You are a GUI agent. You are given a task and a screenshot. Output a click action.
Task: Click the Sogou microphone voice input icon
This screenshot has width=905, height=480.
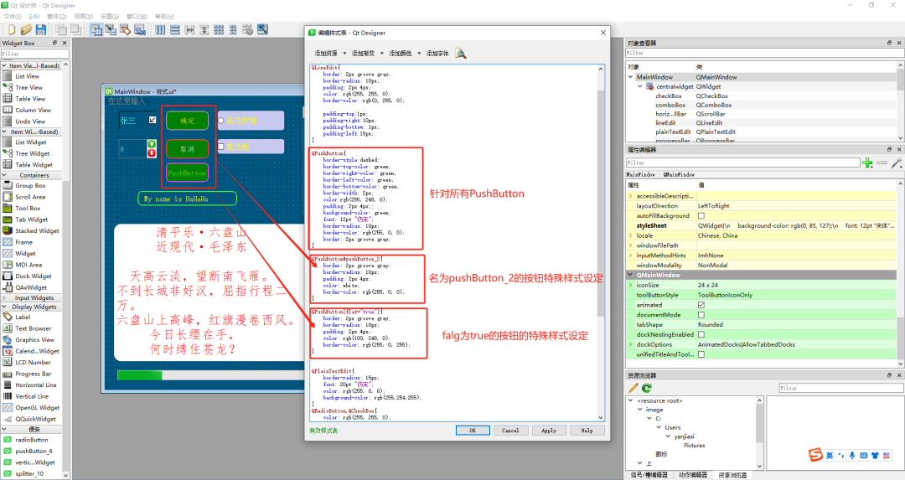[x=852, y=455]
